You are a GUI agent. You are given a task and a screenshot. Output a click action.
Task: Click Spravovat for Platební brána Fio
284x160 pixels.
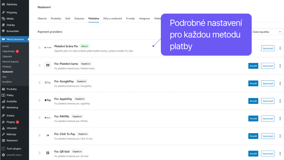tap(268, 48)
